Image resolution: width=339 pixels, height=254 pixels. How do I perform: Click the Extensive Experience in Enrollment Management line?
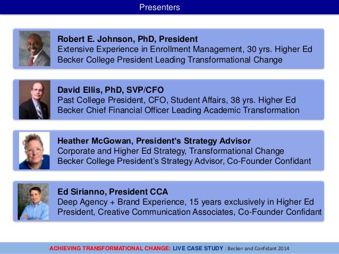(185, 49)
